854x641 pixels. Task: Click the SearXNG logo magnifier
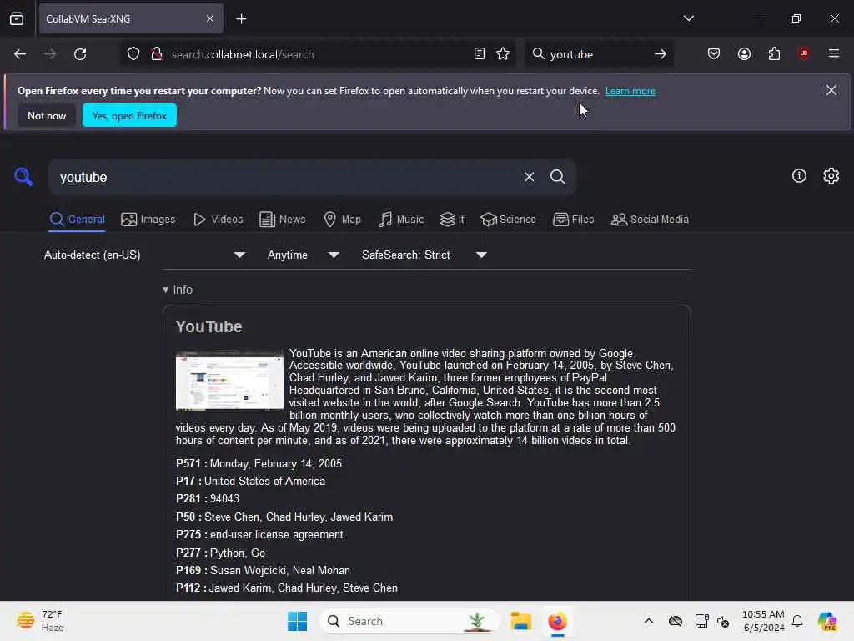pyautogui.click(x=23, y=177)
